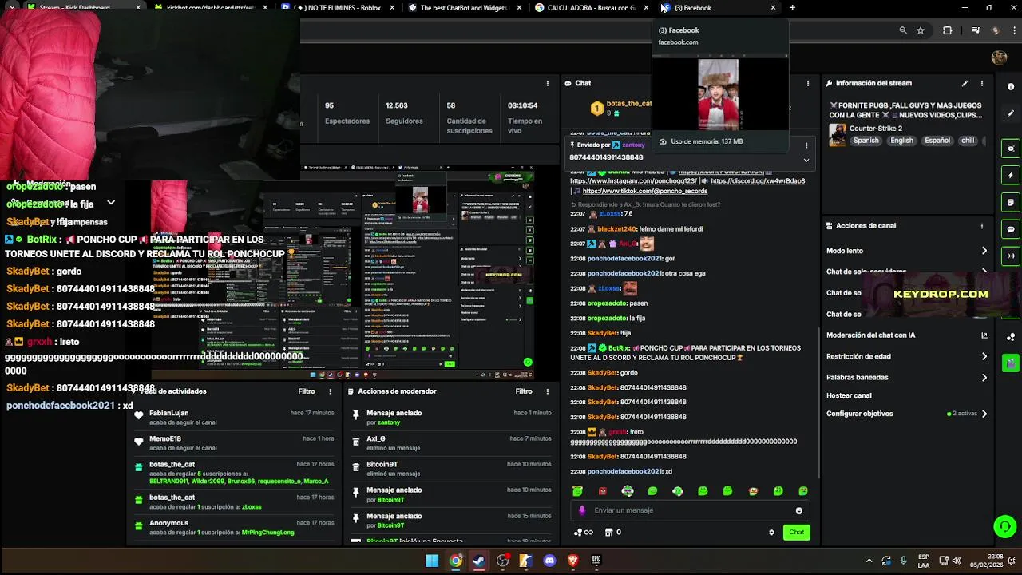Click the Counter-Strike 2 category
The image size is (1022, 575).
[x=876, y=129]
